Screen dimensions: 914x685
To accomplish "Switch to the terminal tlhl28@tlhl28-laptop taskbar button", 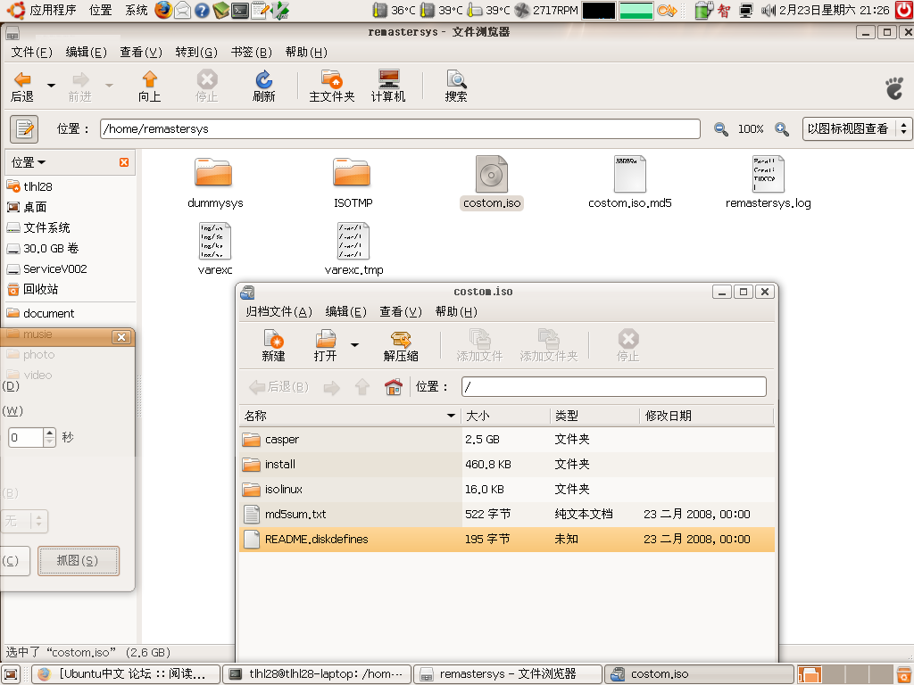I will [317, 674].
